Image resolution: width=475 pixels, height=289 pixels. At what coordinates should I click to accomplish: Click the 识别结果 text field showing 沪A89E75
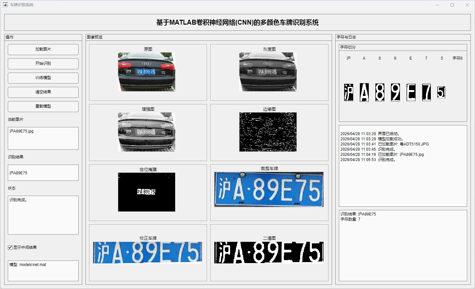(x=43, y=173)
